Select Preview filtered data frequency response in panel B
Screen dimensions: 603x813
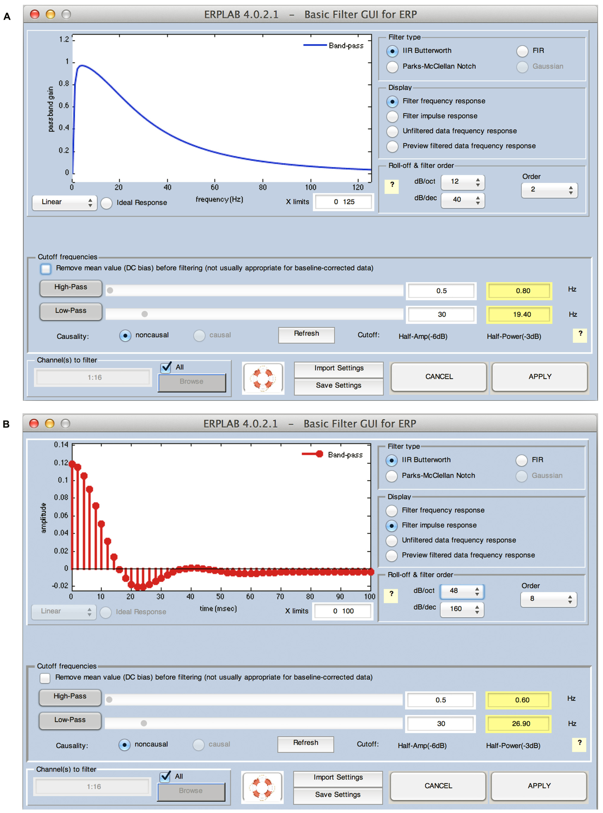(392, 555)
